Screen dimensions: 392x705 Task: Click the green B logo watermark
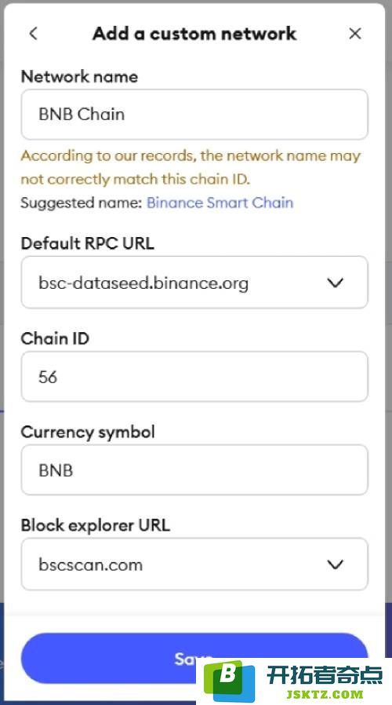[229, 678]
